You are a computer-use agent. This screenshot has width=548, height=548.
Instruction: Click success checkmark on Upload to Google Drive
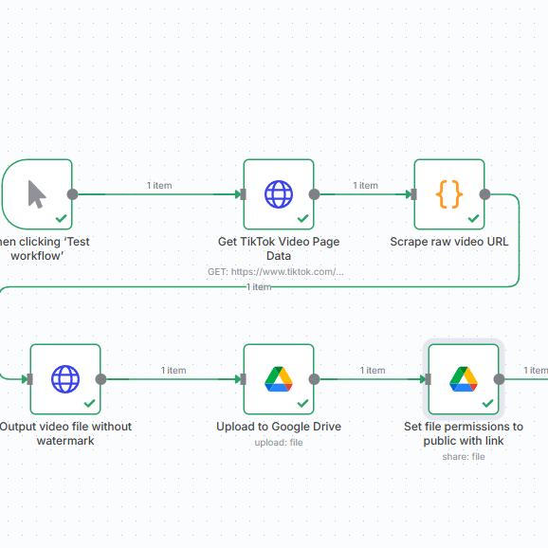pyautogui.click(x=303, y=403)
